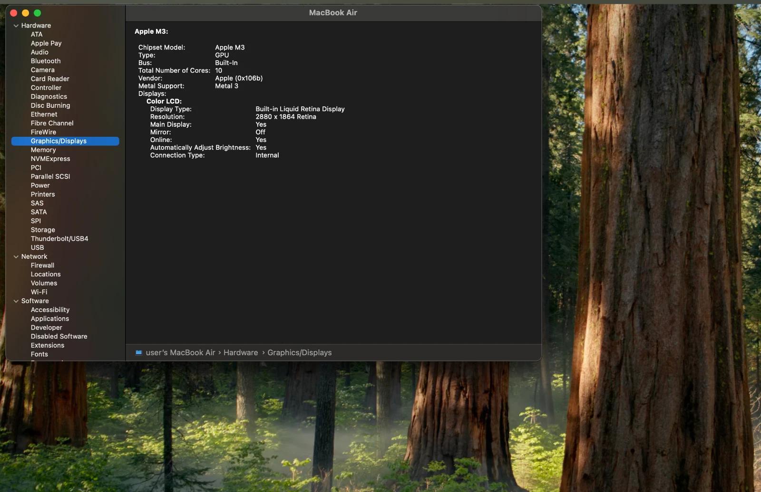
Task: Select Firewall under Network
Action: (x=42, y=265)
